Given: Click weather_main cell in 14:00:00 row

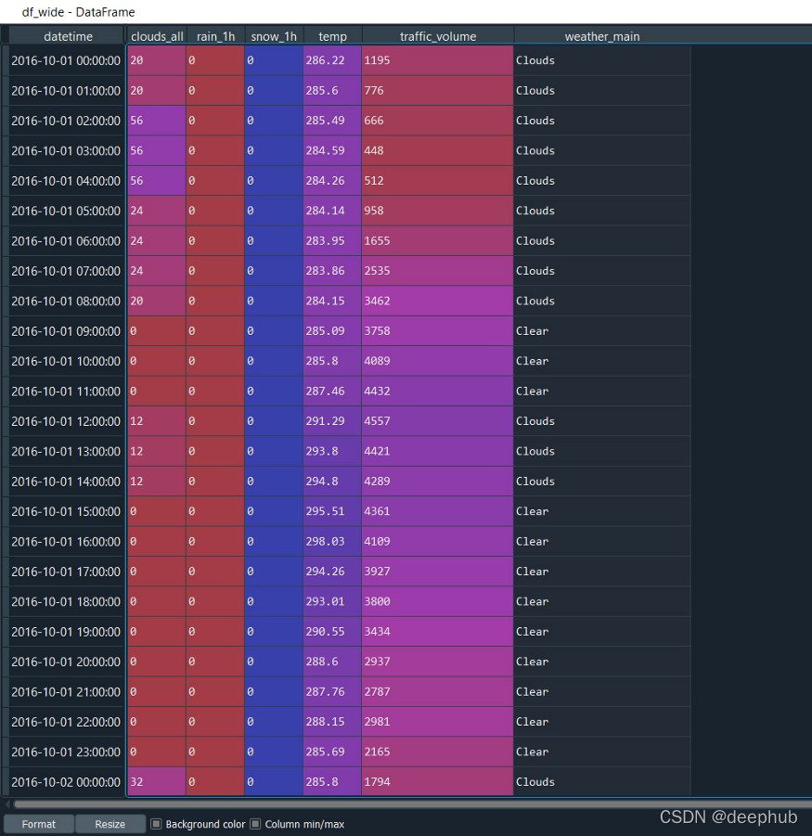Looking at the screenshot, I should click(602, 482).
